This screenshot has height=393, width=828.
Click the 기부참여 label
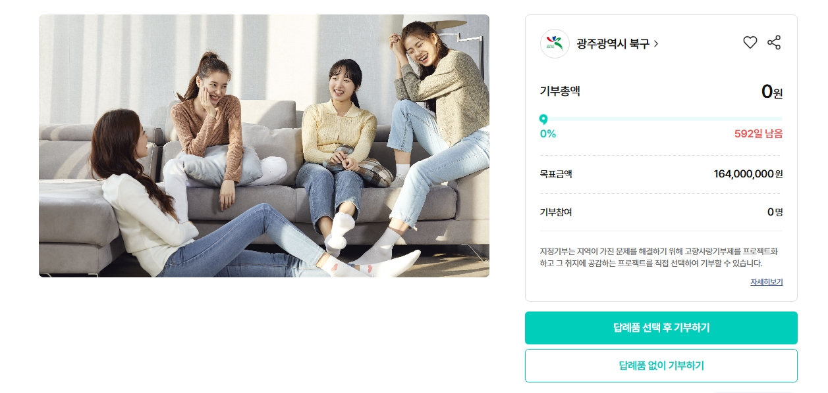tap(556, 212)
